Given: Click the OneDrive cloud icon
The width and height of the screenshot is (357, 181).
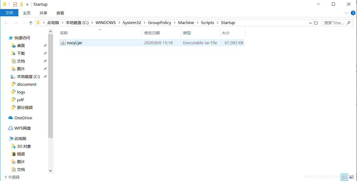Looking at the screenshot, I should pos(11,118).
